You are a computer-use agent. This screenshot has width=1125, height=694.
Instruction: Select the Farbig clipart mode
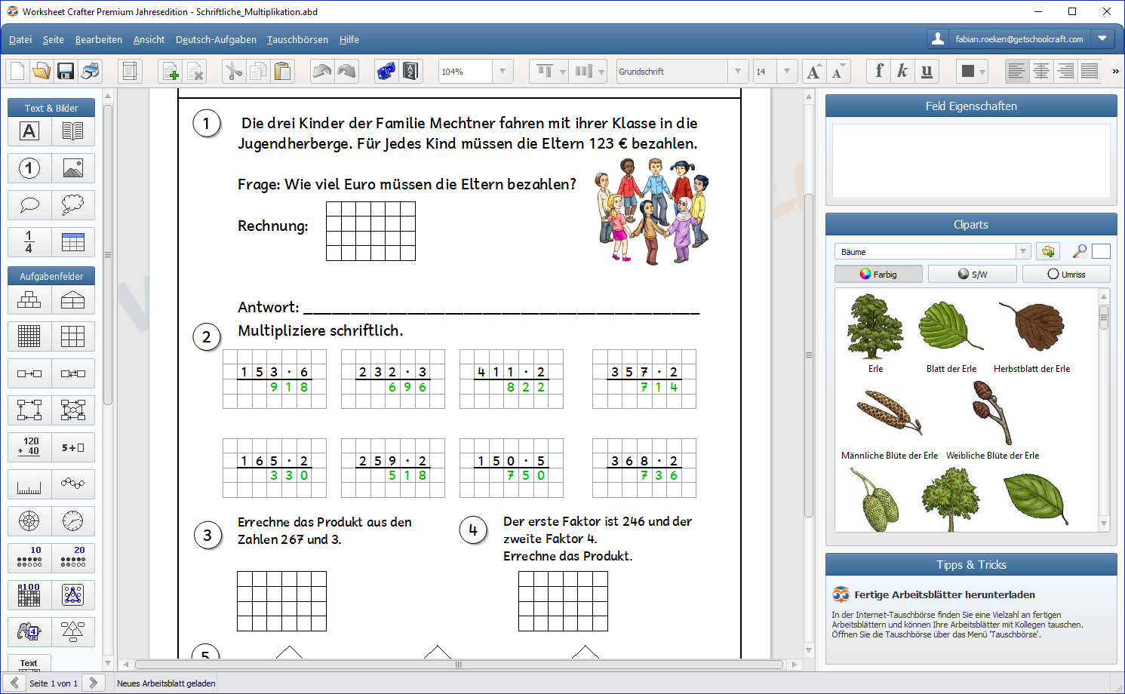(x=878, y=274)
